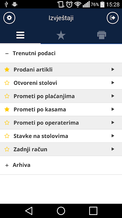Open the Stavke na stolovima report
Image resolution: width=122 pixels, height=218 pixels.
[61, 136]
